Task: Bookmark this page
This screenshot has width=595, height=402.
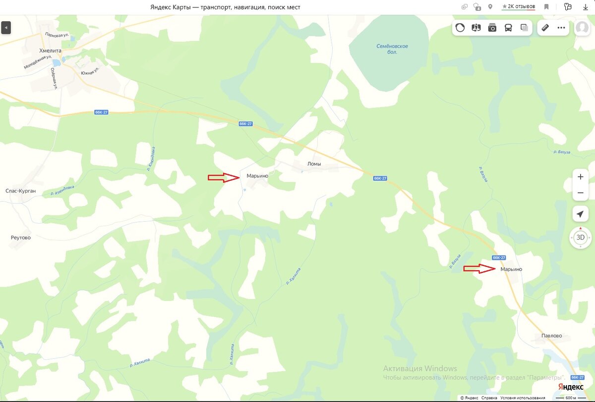Action: 546,7
